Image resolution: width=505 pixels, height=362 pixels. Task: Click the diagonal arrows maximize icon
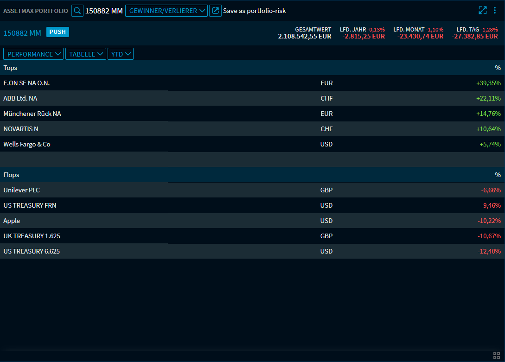(482, 10)
